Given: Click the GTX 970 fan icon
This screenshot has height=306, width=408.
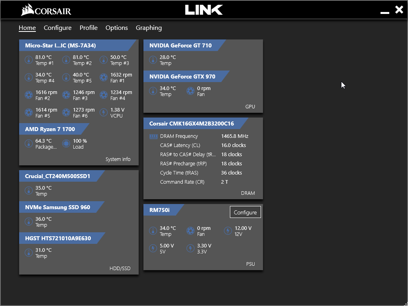Looking at the screenshot, I should (190, 91).
